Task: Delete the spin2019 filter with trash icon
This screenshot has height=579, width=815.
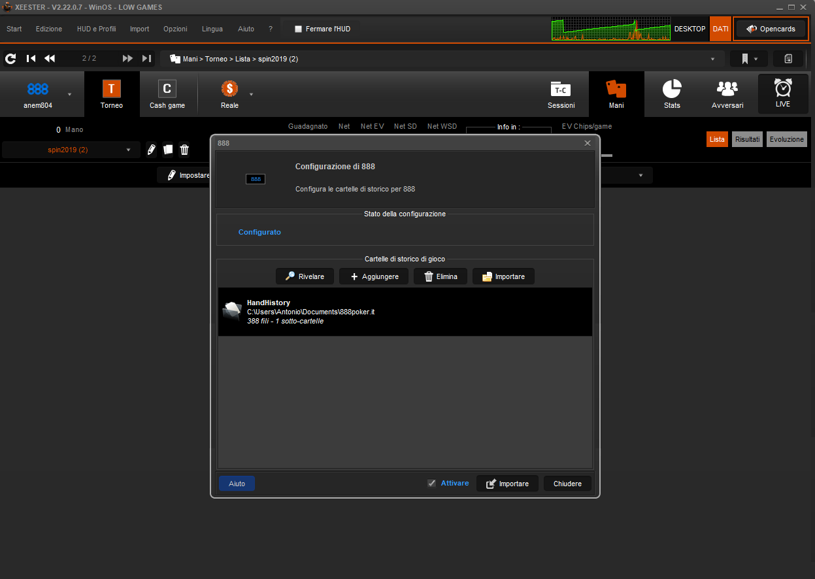Action: click(184, 150)
